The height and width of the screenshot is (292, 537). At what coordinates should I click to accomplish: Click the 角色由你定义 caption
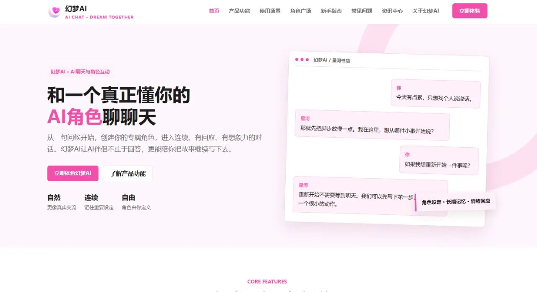(136, 207)
